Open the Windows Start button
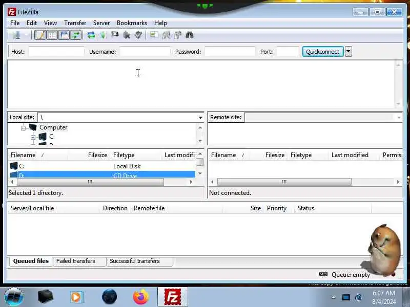 pyautogui.click(x=13, y=297)
